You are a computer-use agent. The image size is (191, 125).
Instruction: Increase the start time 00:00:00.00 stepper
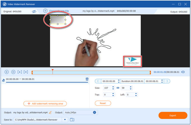pos(119,80)
